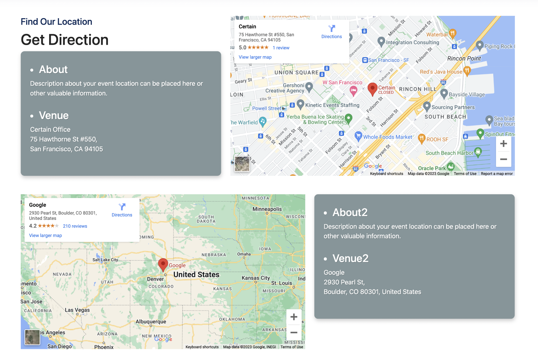Click the About2 heading

point(350,212)
